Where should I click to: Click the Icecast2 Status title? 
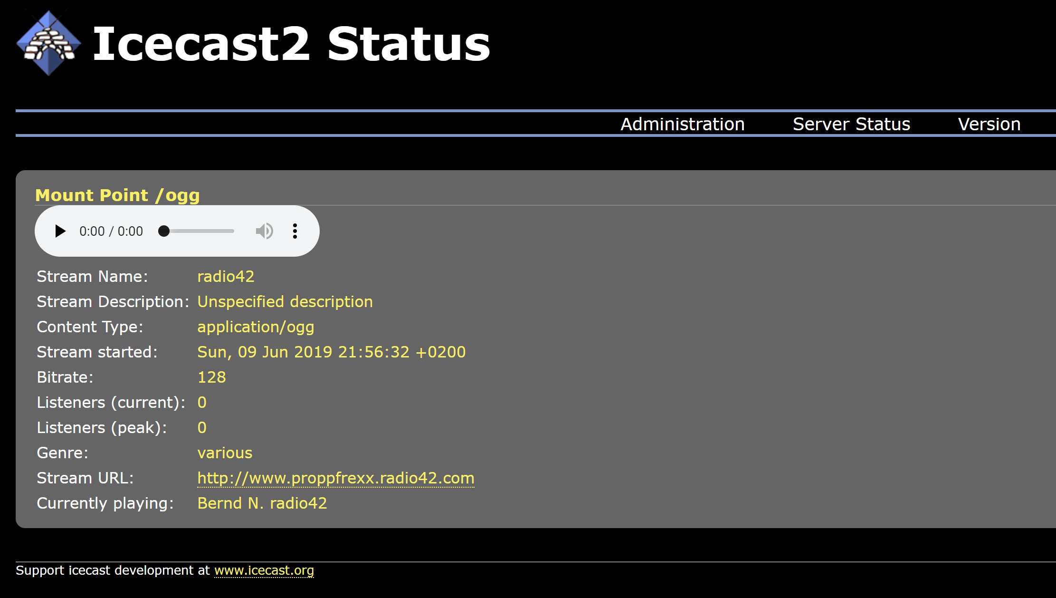tap(291, 44)
